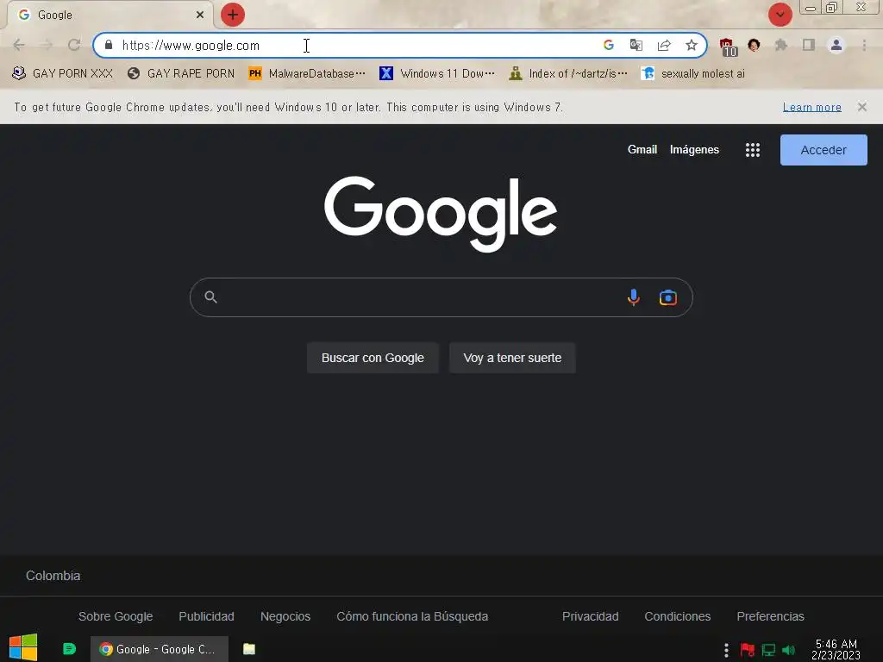The width and height of the screenshot is (883, 662).
Task: Show hidden tray icons dots
Action: pyautogui.click(x=726, y=650)
